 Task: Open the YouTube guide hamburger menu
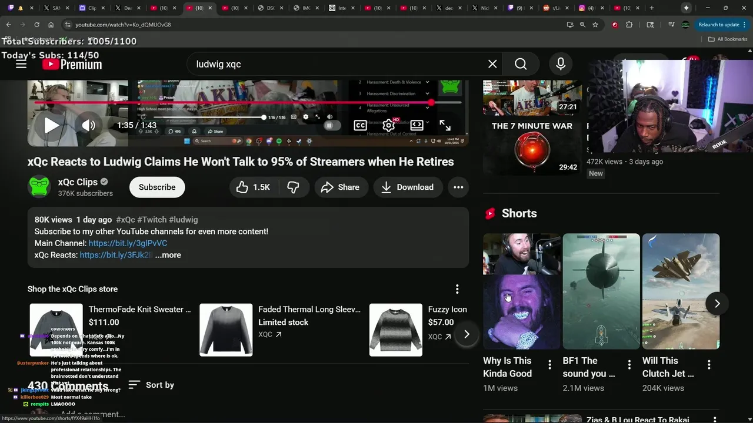[21, 64]
